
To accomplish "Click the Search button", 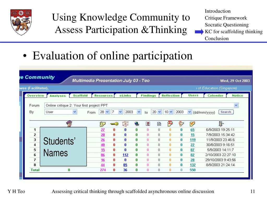I will tap(226, 112).
